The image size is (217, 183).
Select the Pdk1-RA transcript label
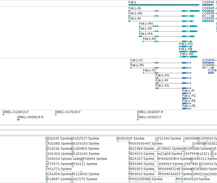pyautogui.click(x=146, y=34)
